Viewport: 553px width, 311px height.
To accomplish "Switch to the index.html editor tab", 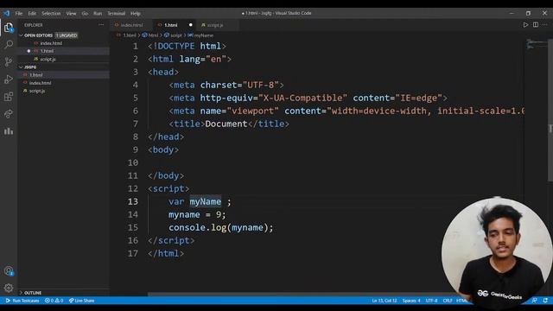I will pyautogui.click(x=131, y=25).
